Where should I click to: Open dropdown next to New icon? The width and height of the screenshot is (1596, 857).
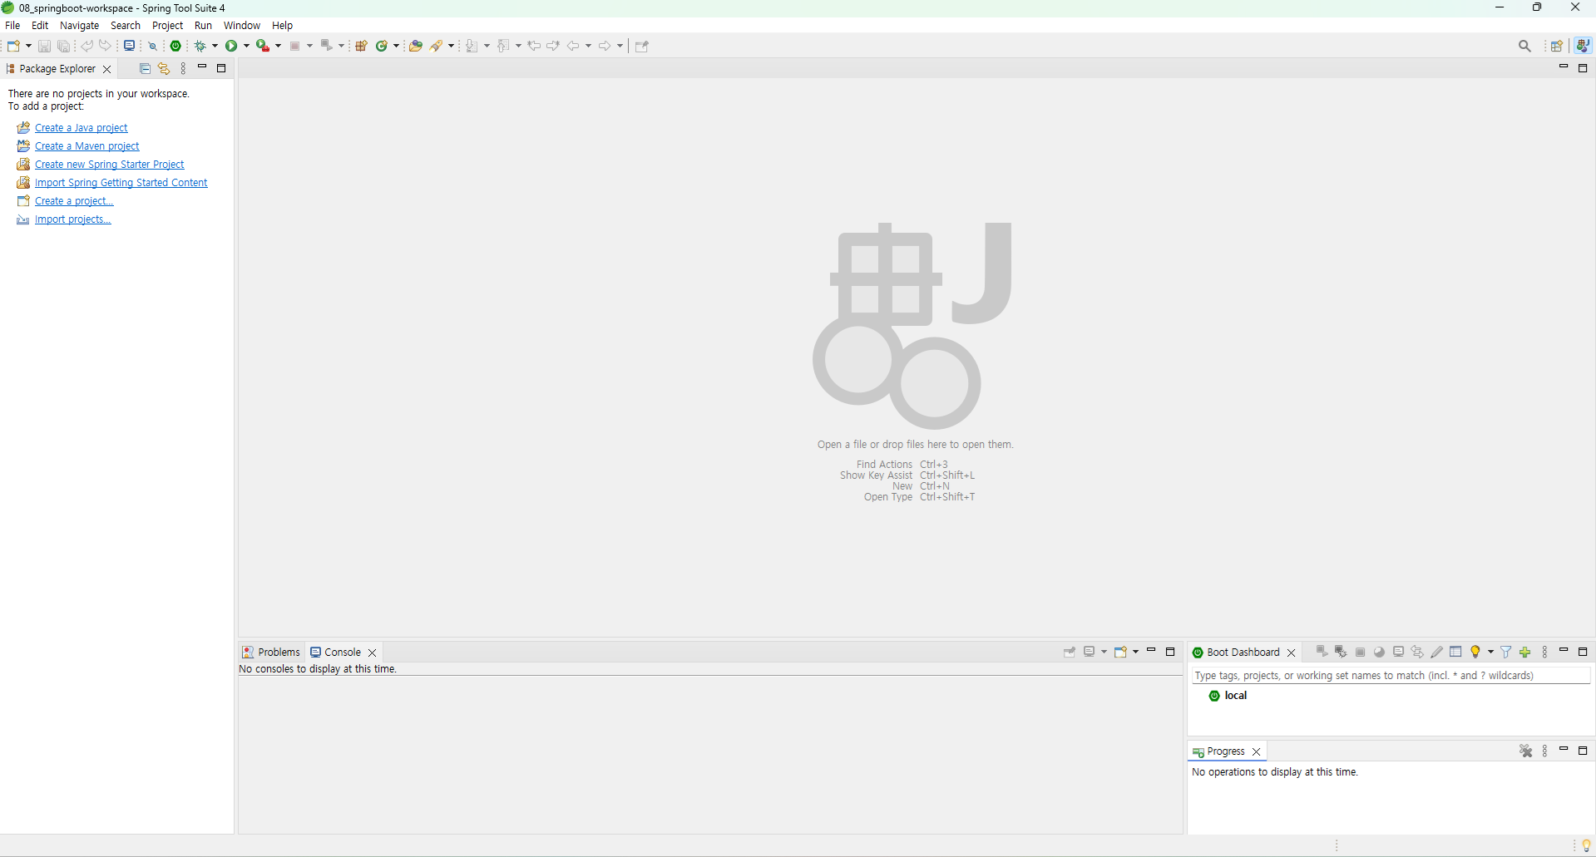(28, 46)
